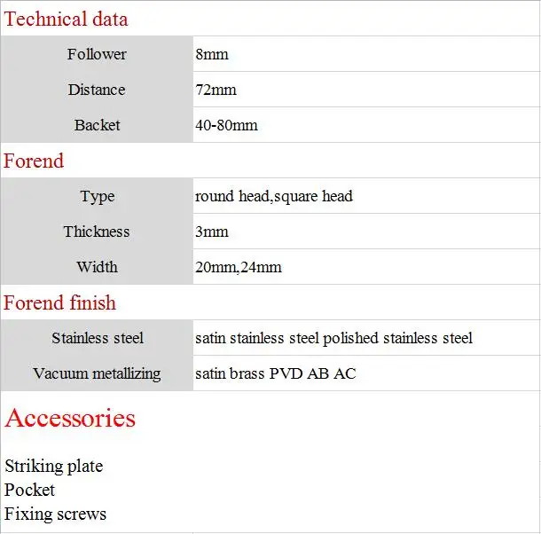541x534 pixels.
Task: Click the round head,square head value
Action: pos(274,196)
